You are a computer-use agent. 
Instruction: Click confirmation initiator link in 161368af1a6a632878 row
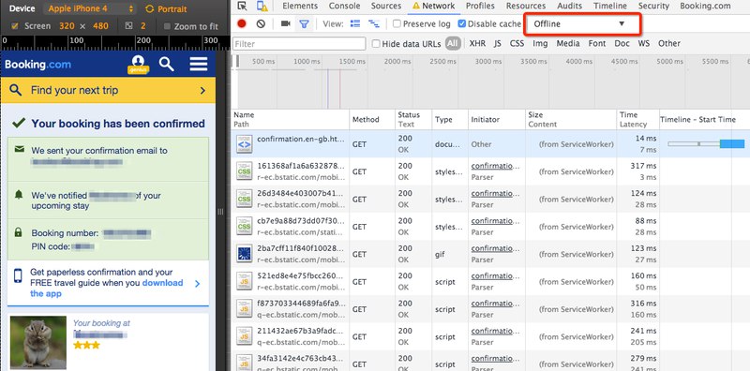point(495,166)
